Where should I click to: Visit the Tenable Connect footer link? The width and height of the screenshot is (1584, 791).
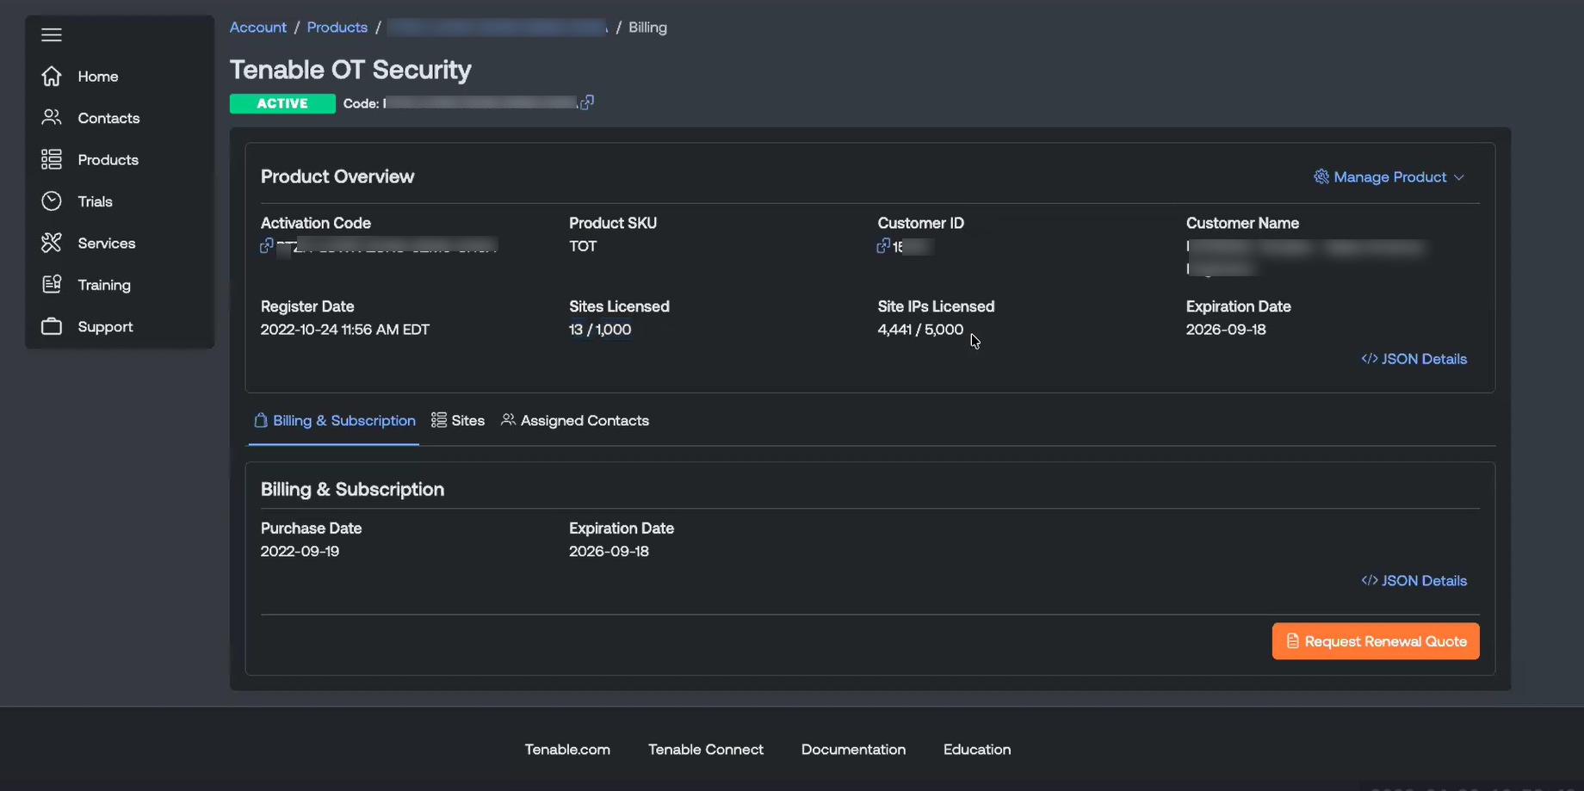tap(706, 749)
